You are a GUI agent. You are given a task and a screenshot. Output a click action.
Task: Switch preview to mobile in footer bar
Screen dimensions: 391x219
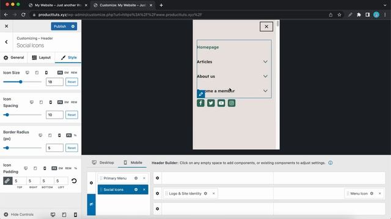pos(75,215)
